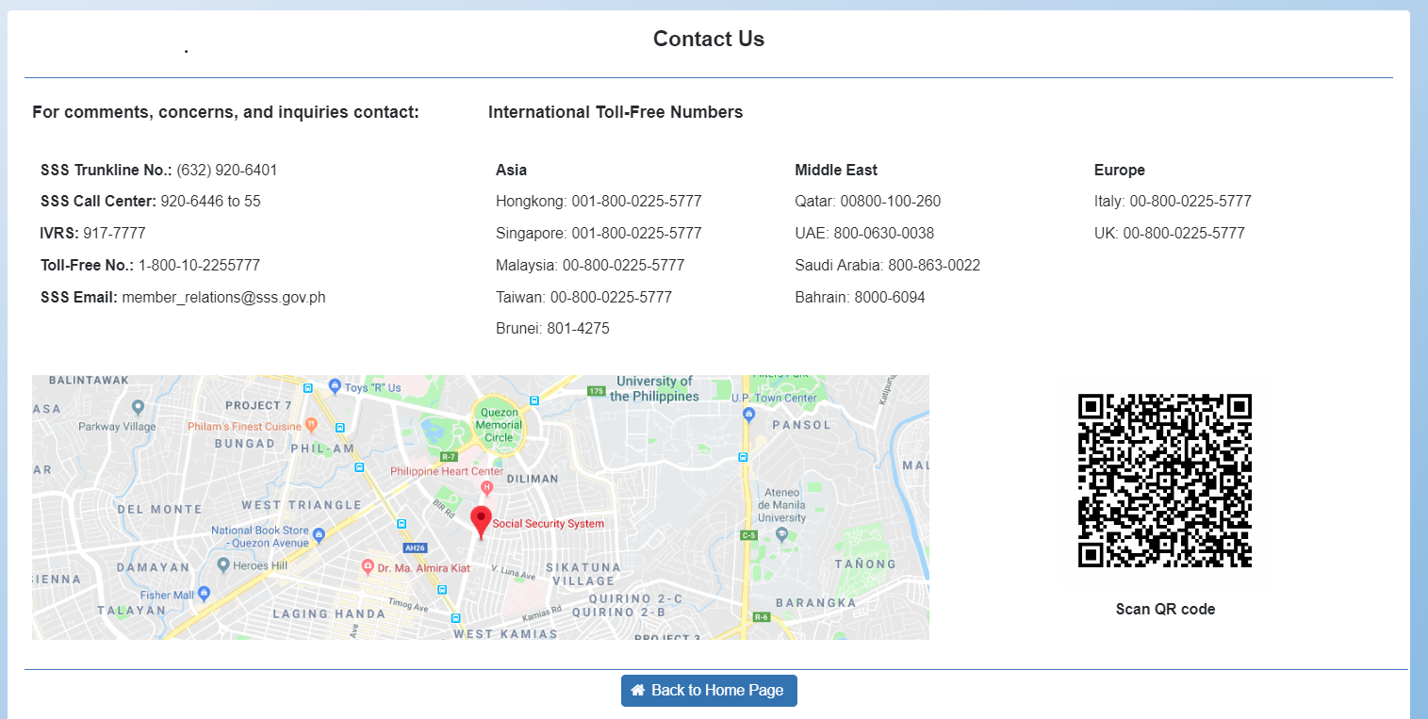Click the Dr. Ma. Almira Kiat location icon
The width and height of the screenshot is (1428, 719).
pyautogui.click(x=368, y=565)
